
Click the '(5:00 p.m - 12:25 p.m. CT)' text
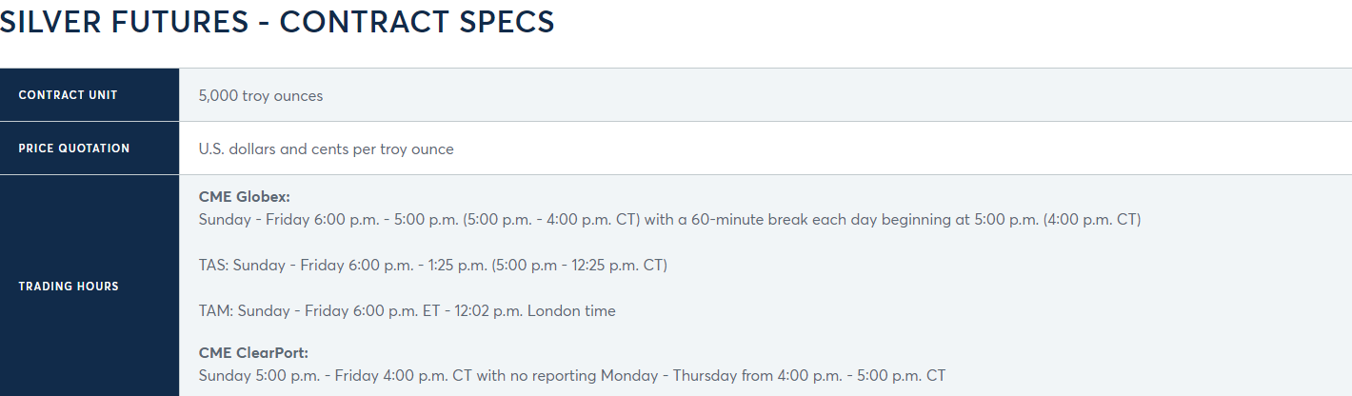(x=579, y=265)
